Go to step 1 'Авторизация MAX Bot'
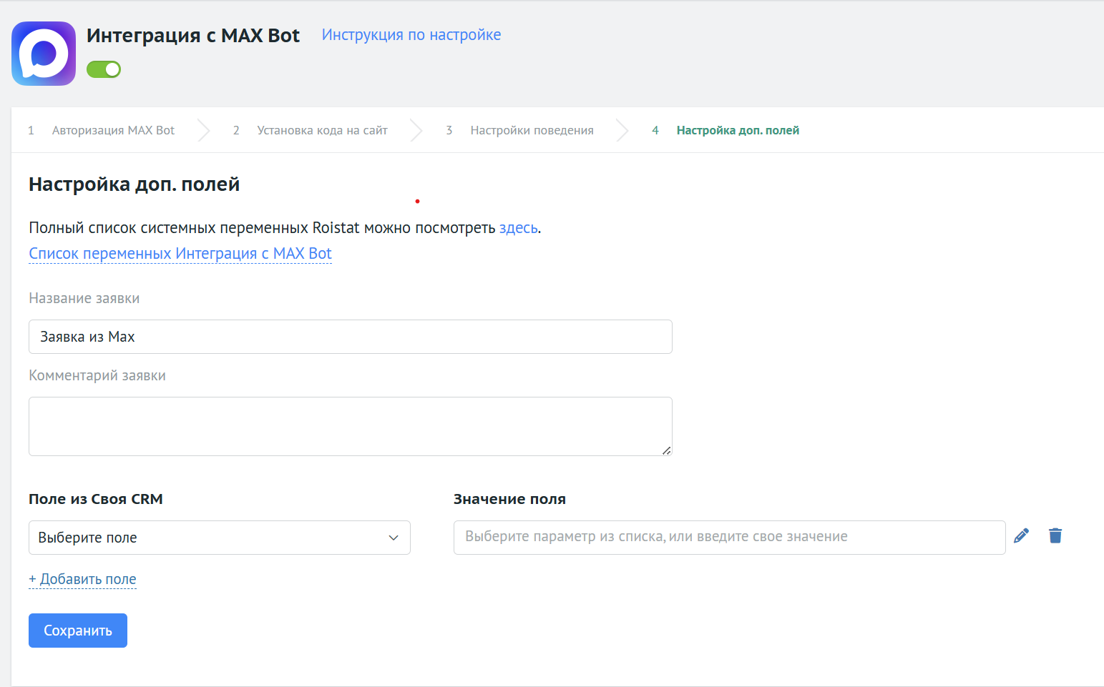1104x687 pixels. [113, 130]
